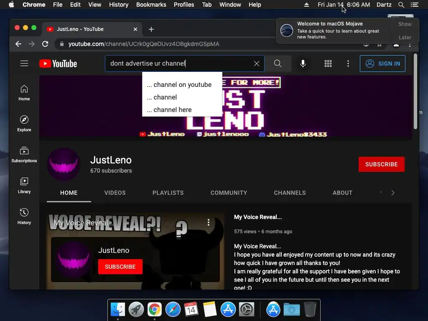The height and width of the screenshot is (321, 428).
Task: Open a new Chrome tab
Action: tap(151, 29)
